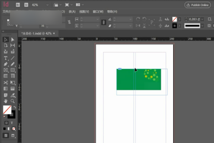Activate the Hand tool
This screenshot has height=143, width=214.
[x=6, y=101]
